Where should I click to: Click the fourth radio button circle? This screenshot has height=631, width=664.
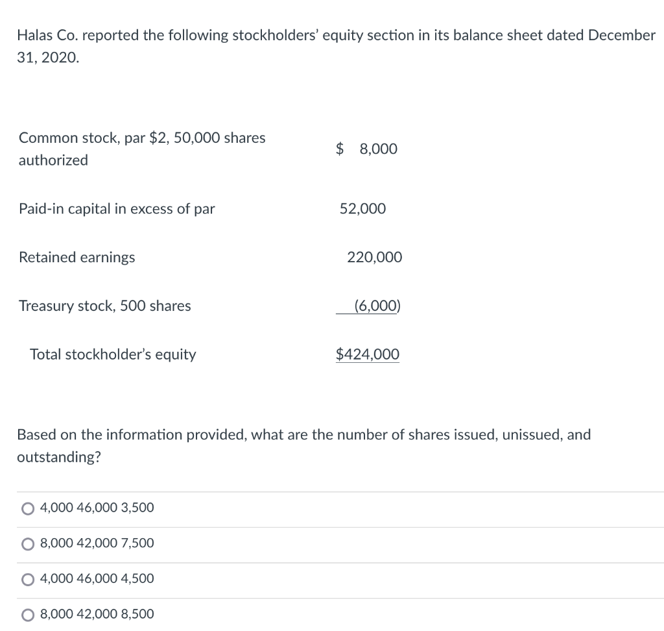coord(27,614)
